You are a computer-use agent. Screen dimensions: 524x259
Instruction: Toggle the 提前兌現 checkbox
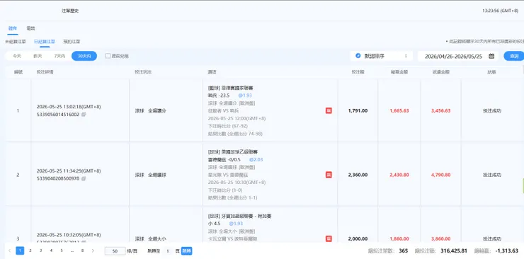pyautogui.click(x=108, y=56)
